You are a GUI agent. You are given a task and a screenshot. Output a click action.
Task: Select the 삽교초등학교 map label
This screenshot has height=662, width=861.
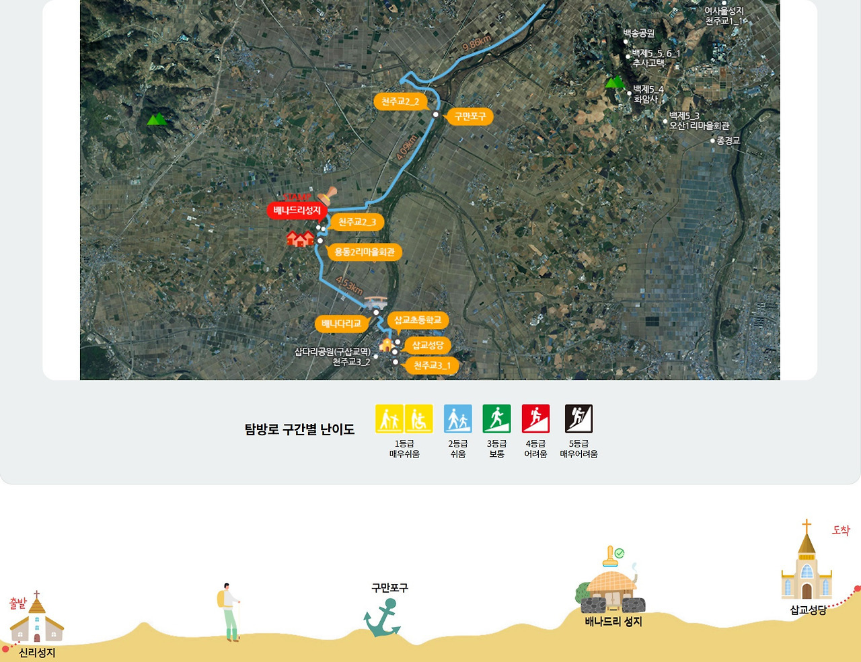(x=418, y=320)
